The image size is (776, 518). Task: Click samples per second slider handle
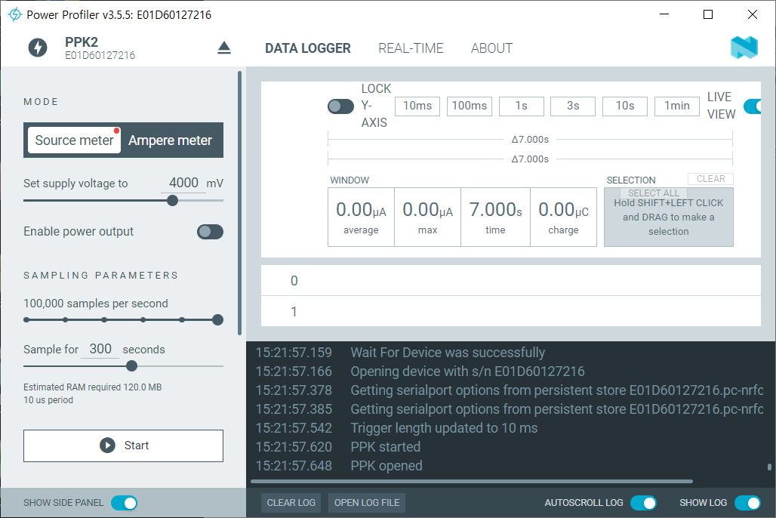click(217, 320)
